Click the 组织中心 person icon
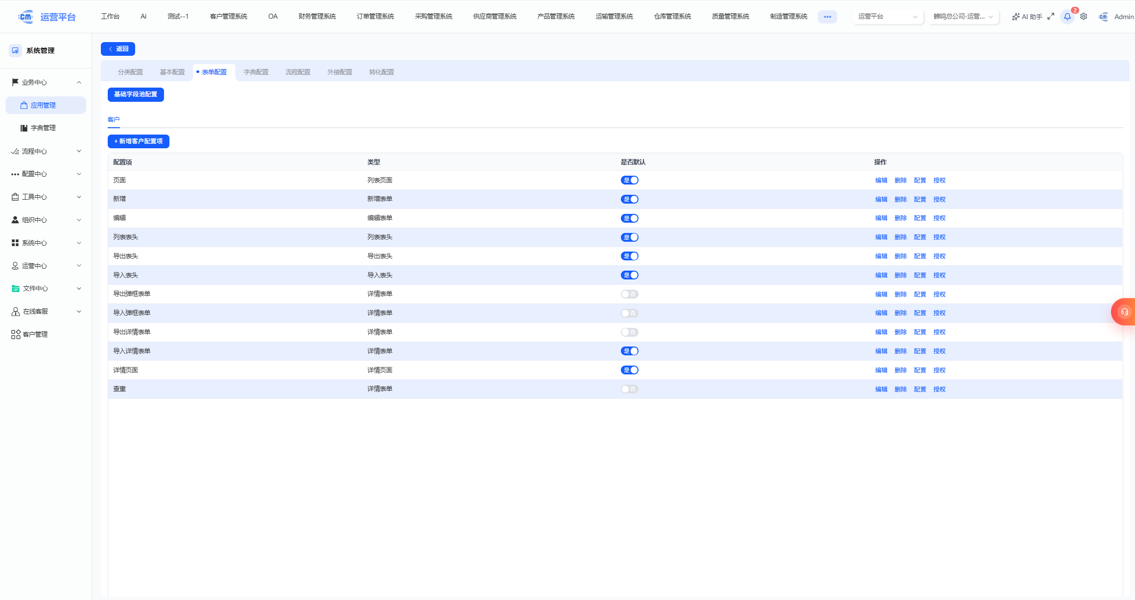Screen dimensions: 1135x600 tap(15, 220)
